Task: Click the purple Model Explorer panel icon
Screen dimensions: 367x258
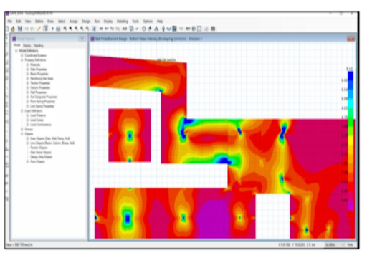Action: coord(14,39)
